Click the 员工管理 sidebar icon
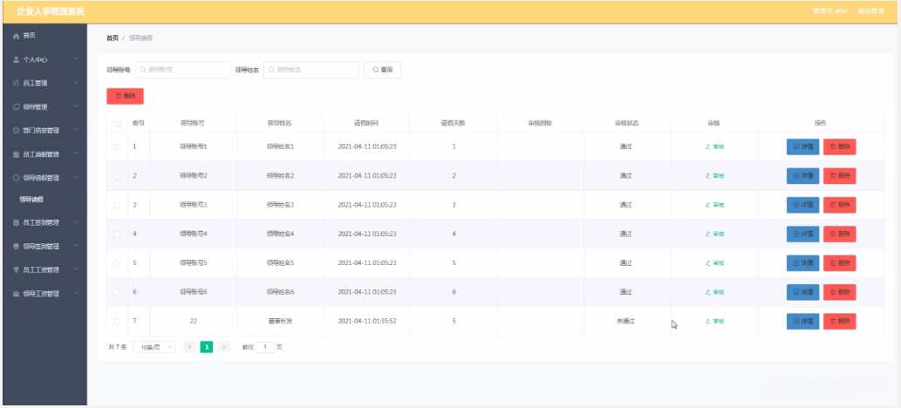Image resolution: width=901 pixels, height=408 pixels. (16, 84)
